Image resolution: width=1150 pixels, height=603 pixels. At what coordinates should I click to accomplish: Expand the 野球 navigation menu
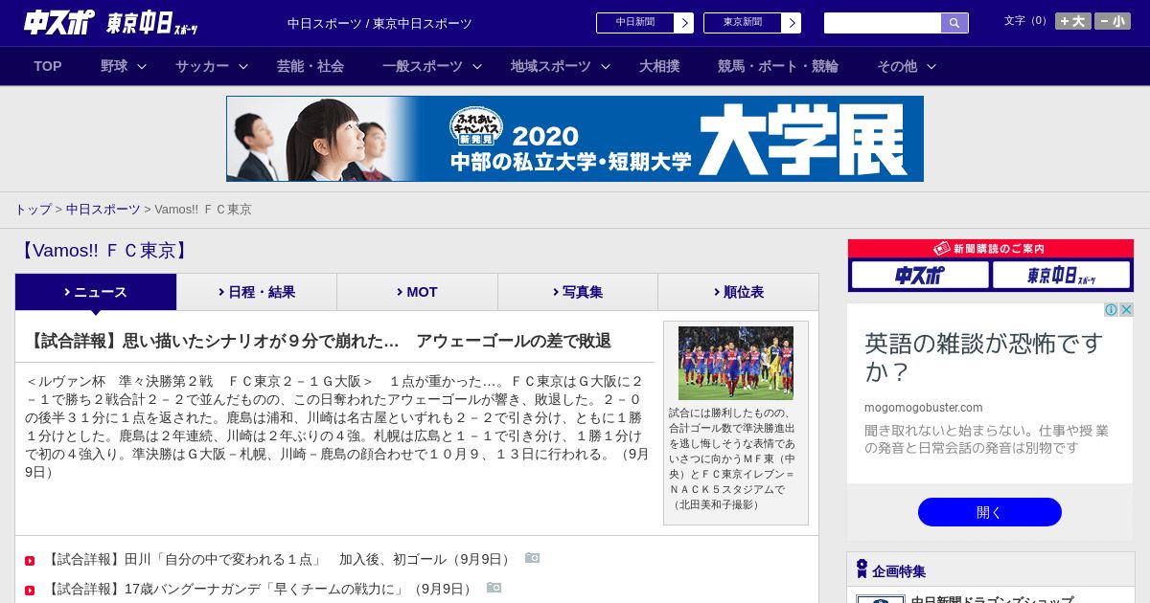[x=124, y=66]
